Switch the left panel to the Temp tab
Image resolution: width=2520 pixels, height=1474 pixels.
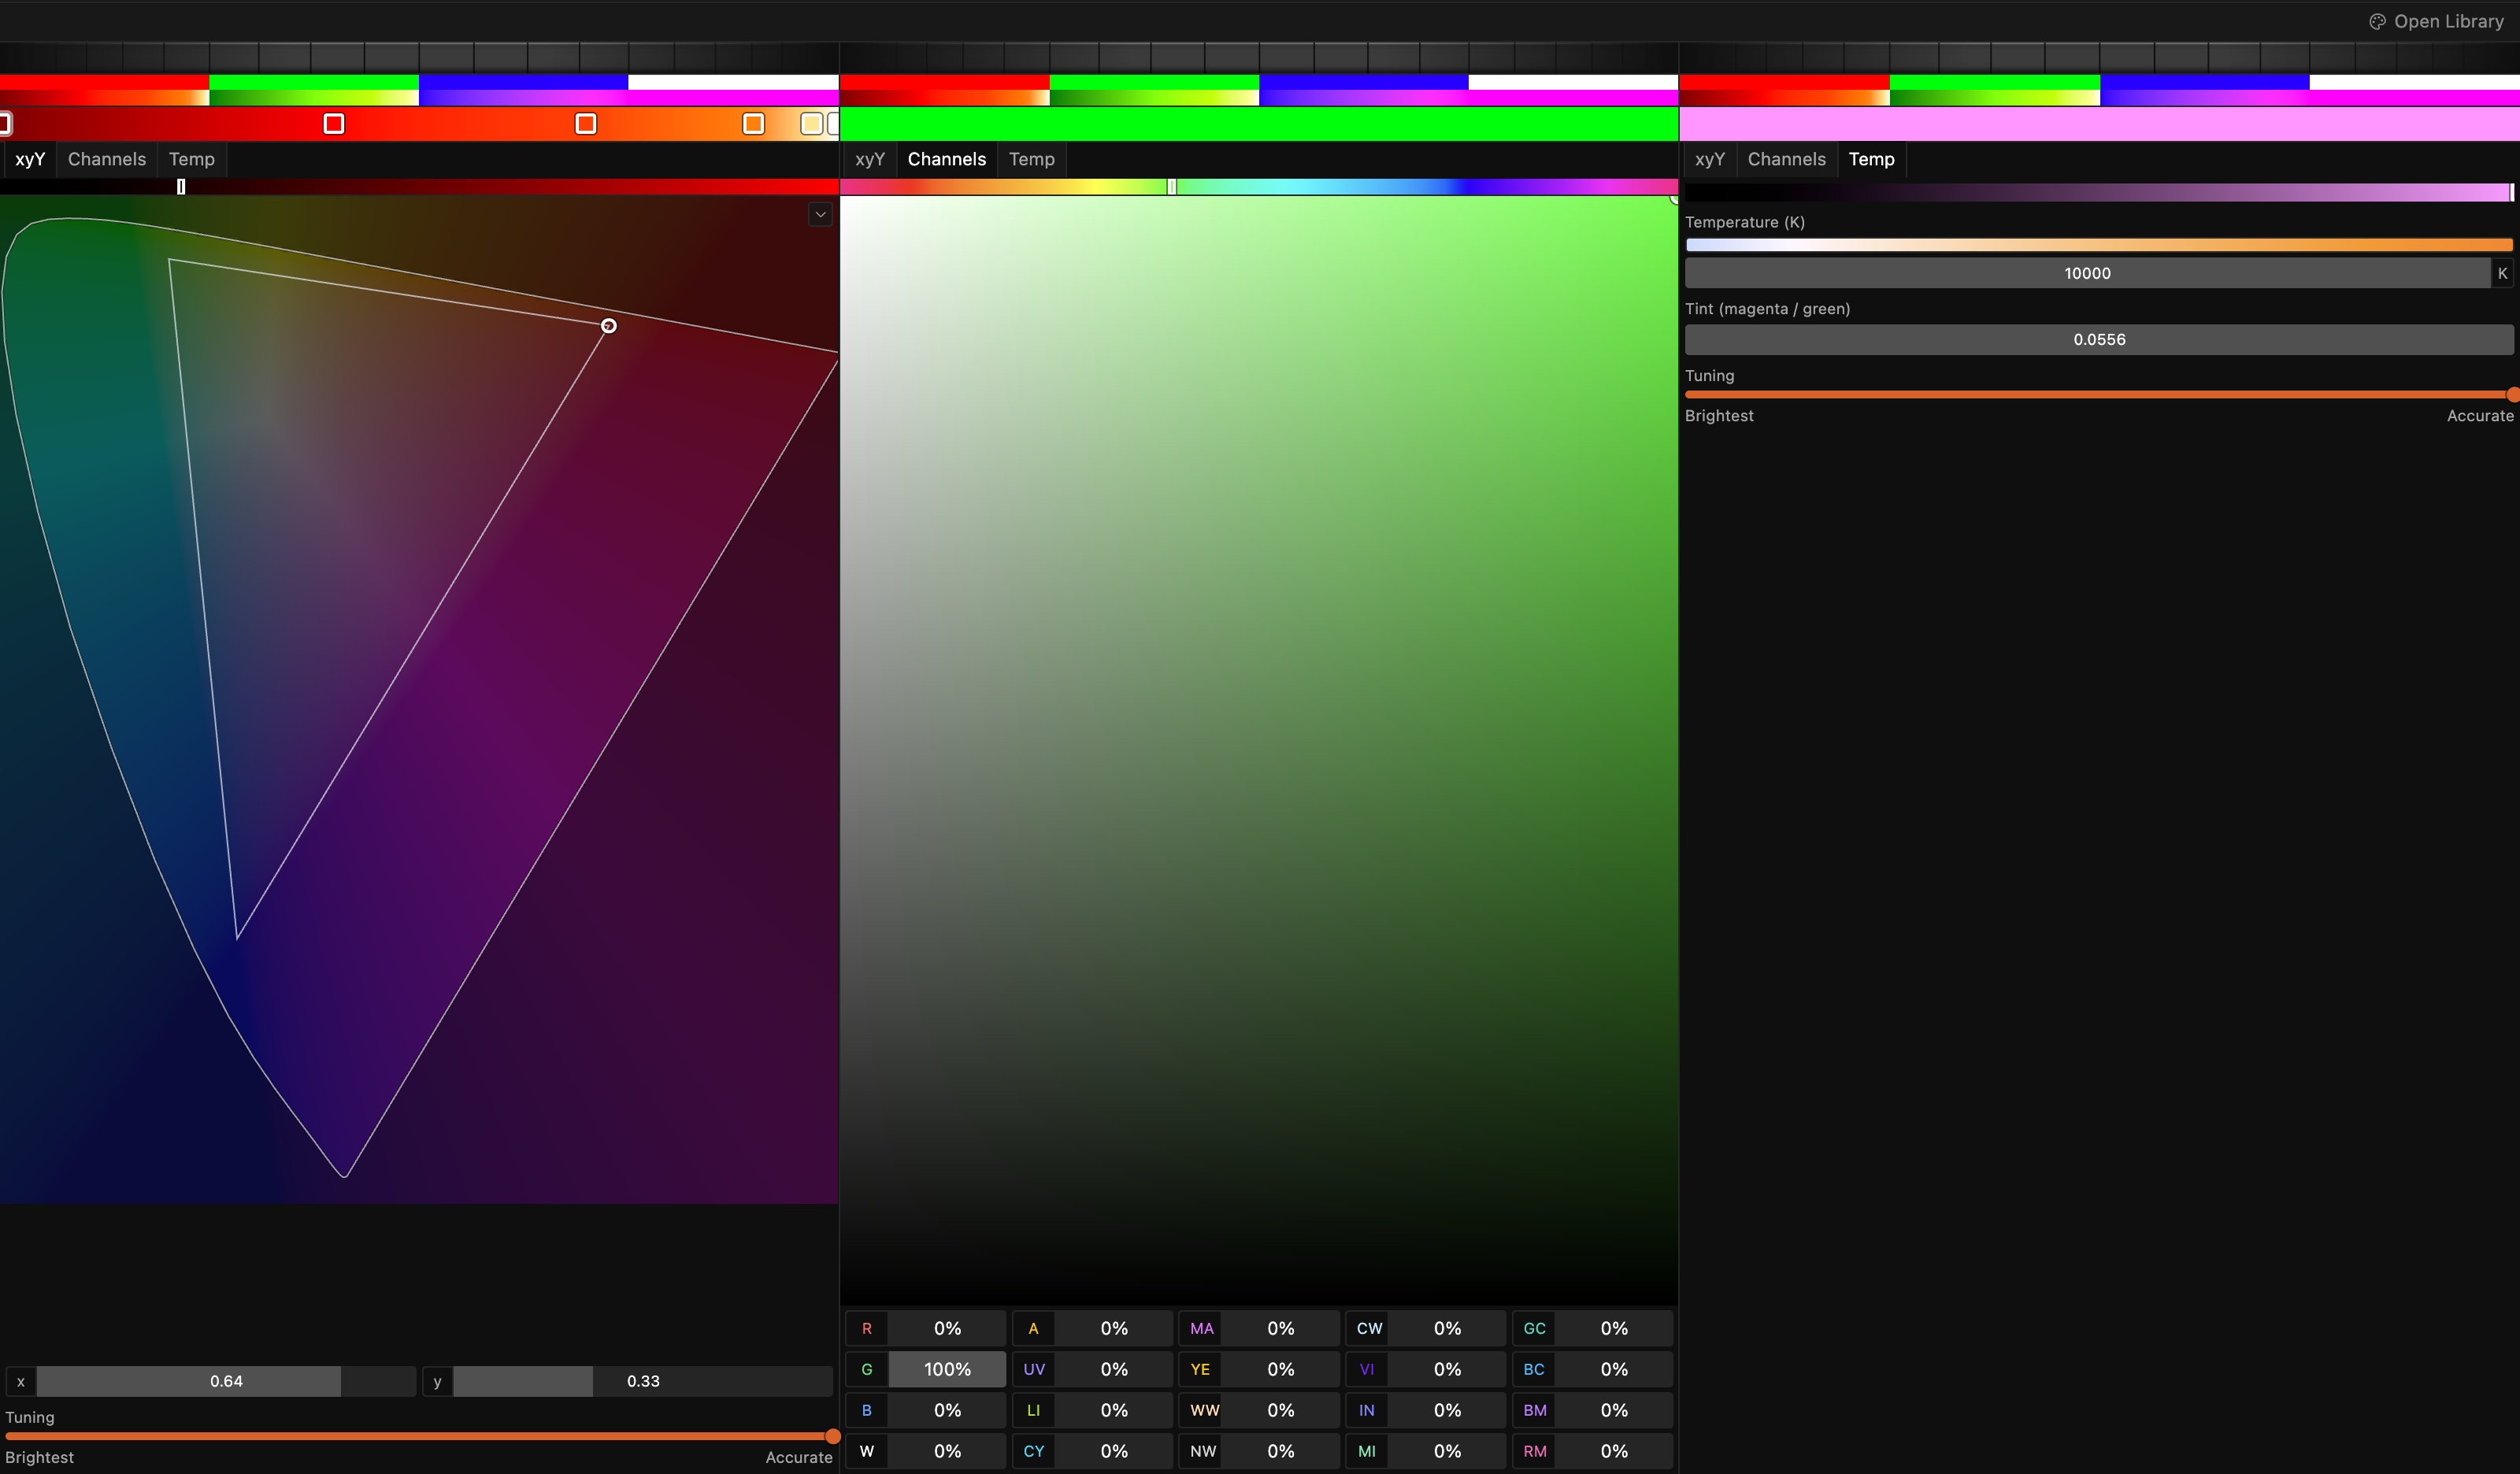pyautogui.click(x=191, y=159)
